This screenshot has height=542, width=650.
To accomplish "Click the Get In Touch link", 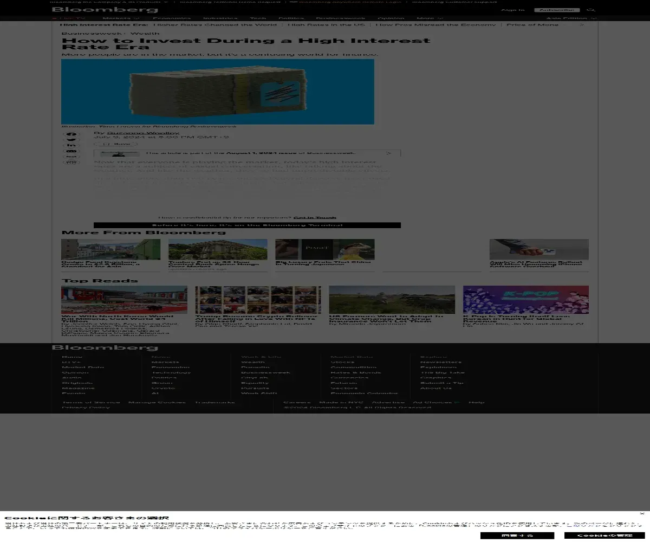I will [315, 217].
